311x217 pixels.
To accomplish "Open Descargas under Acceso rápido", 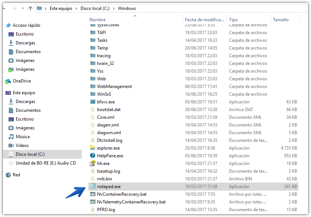I will (25, 43).
